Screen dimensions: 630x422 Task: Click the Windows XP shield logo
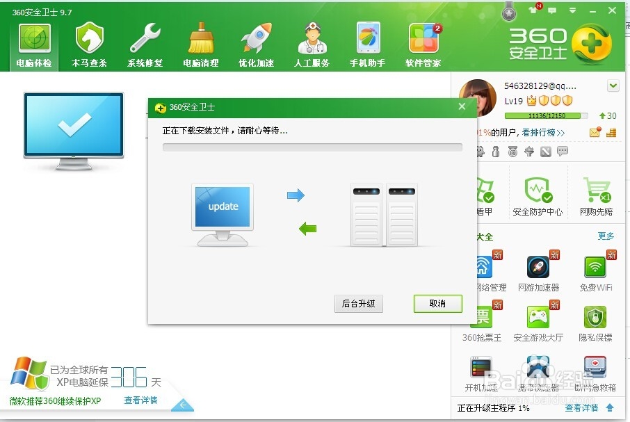tap(29, 373)
